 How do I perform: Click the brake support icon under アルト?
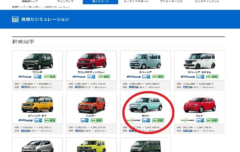point(200,120)
